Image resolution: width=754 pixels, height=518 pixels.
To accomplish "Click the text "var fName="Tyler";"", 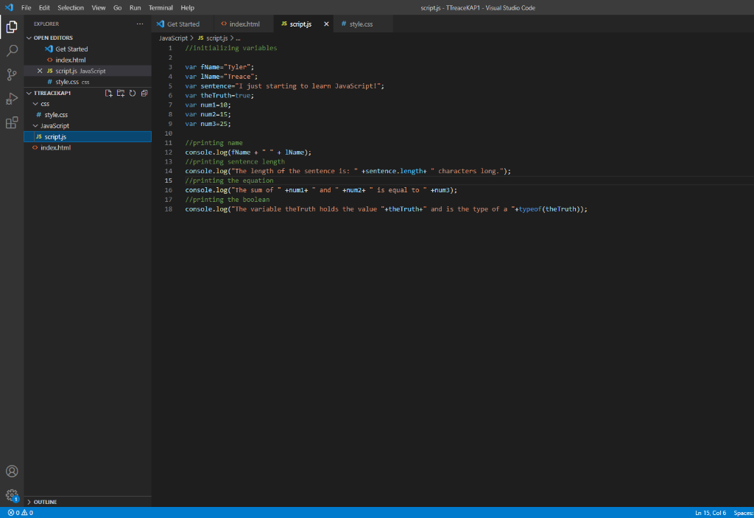I will pyautogui.click(x=219, y=67).
